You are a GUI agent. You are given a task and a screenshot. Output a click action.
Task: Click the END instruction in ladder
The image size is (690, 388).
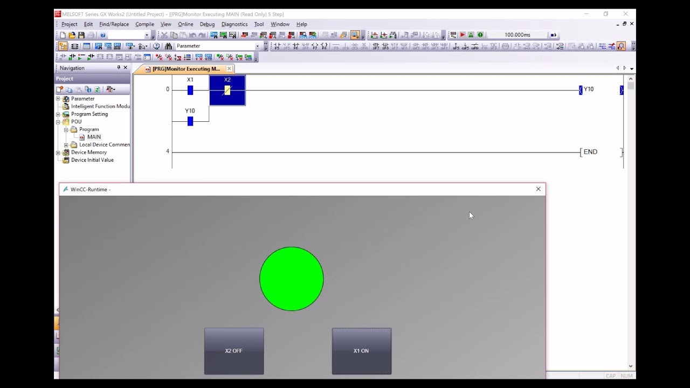click(x=601, y=153)
